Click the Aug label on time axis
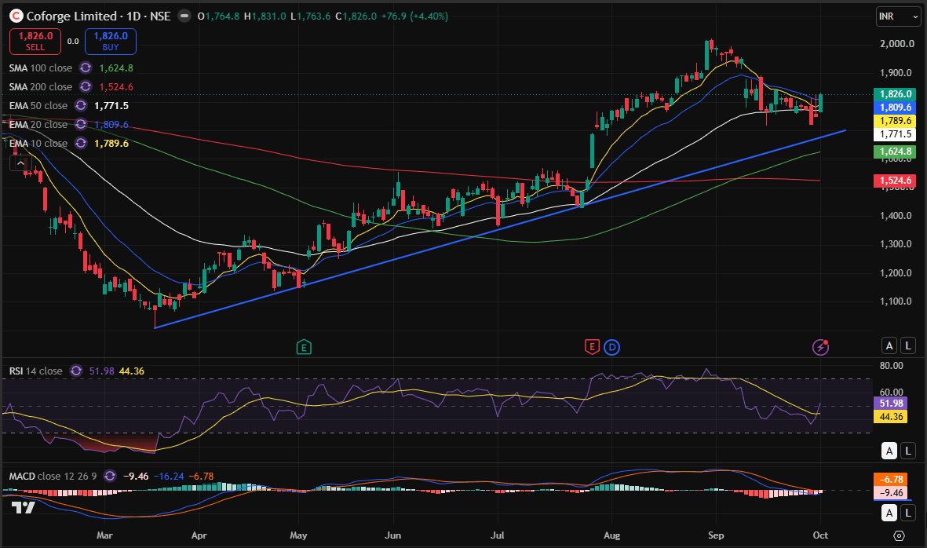Screen dimensions: 927x548 (x=612, y=535)
